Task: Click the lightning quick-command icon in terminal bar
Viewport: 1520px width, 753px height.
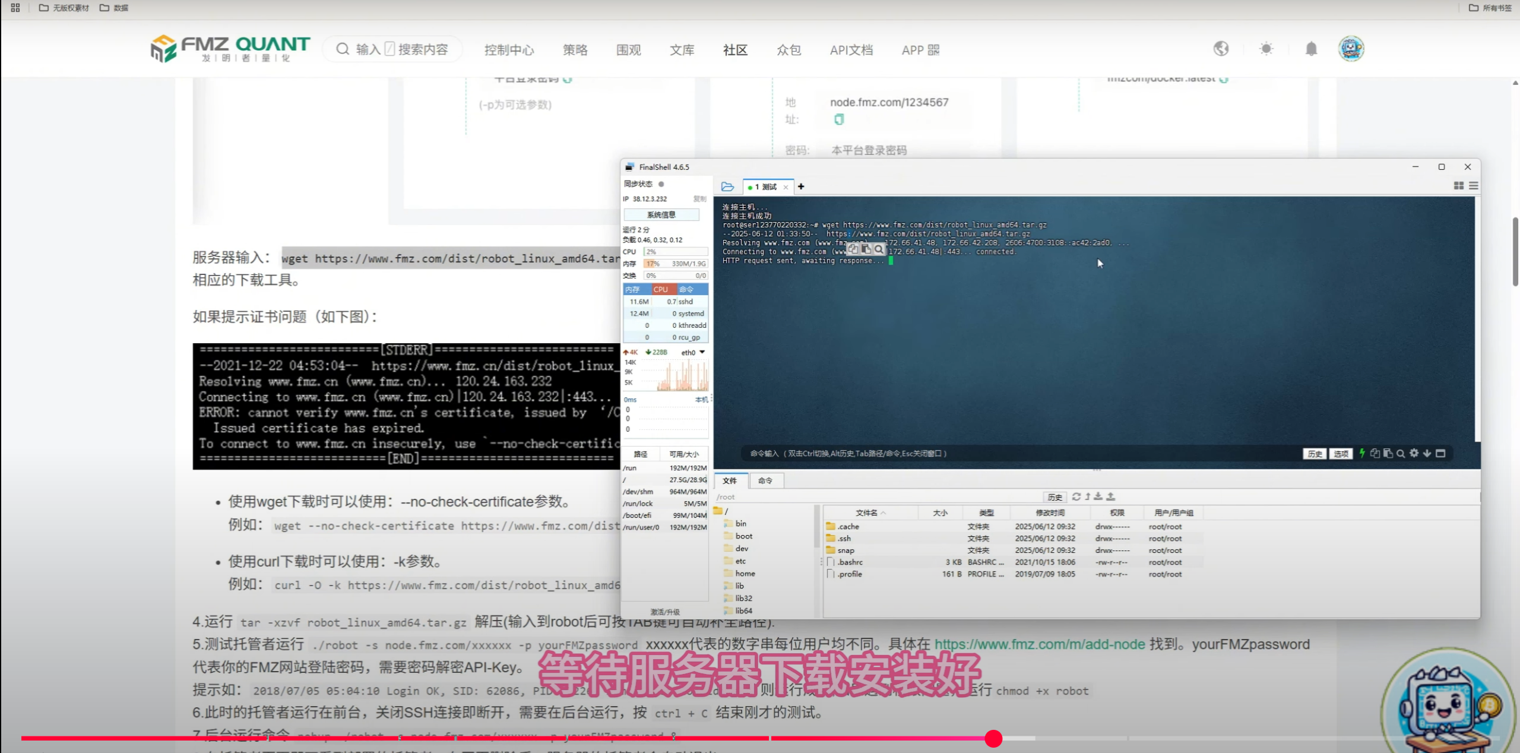Action: point(1362,453)
